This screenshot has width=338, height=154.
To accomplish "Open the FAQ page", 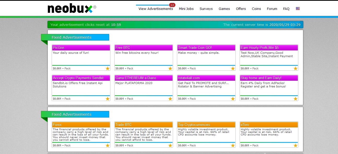I will coord(286,9).
